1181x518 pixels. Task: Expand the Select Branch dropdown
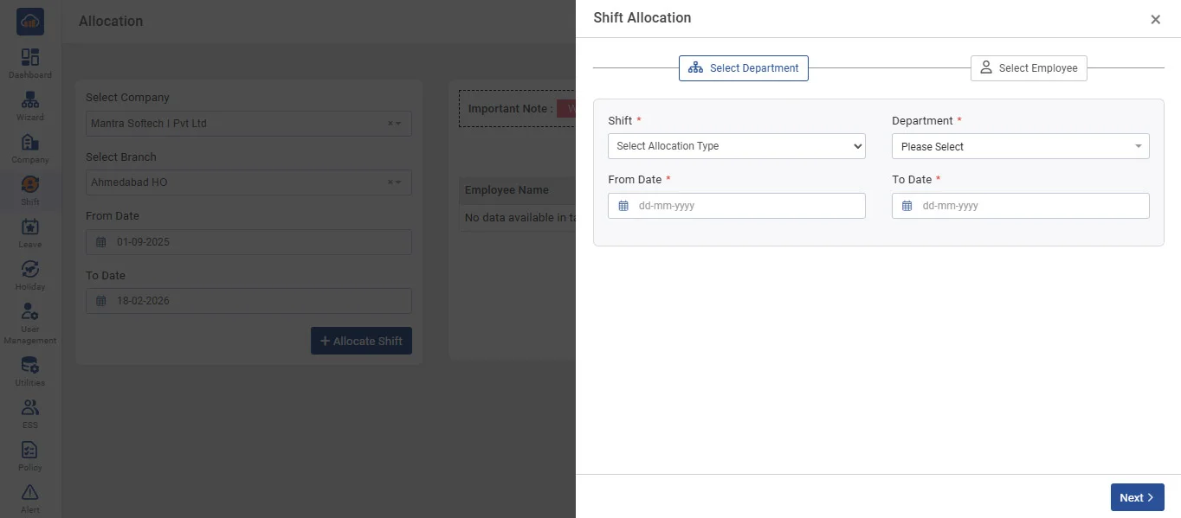point(248,182)
